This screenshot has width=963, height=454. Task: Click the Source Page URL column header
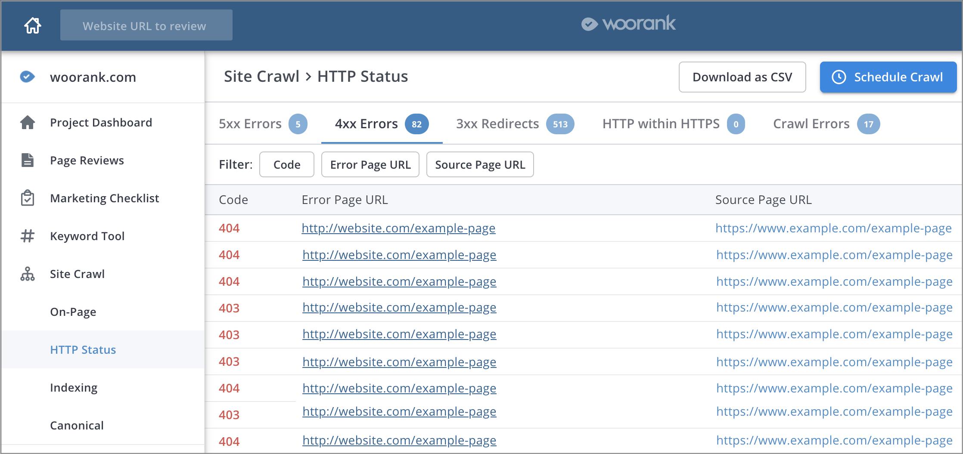764,200
